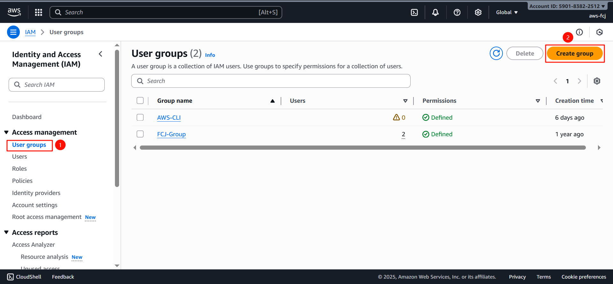Open the AWS-CLI group link
The width and height of the screenshot is (613, 284).
[169, 117]
